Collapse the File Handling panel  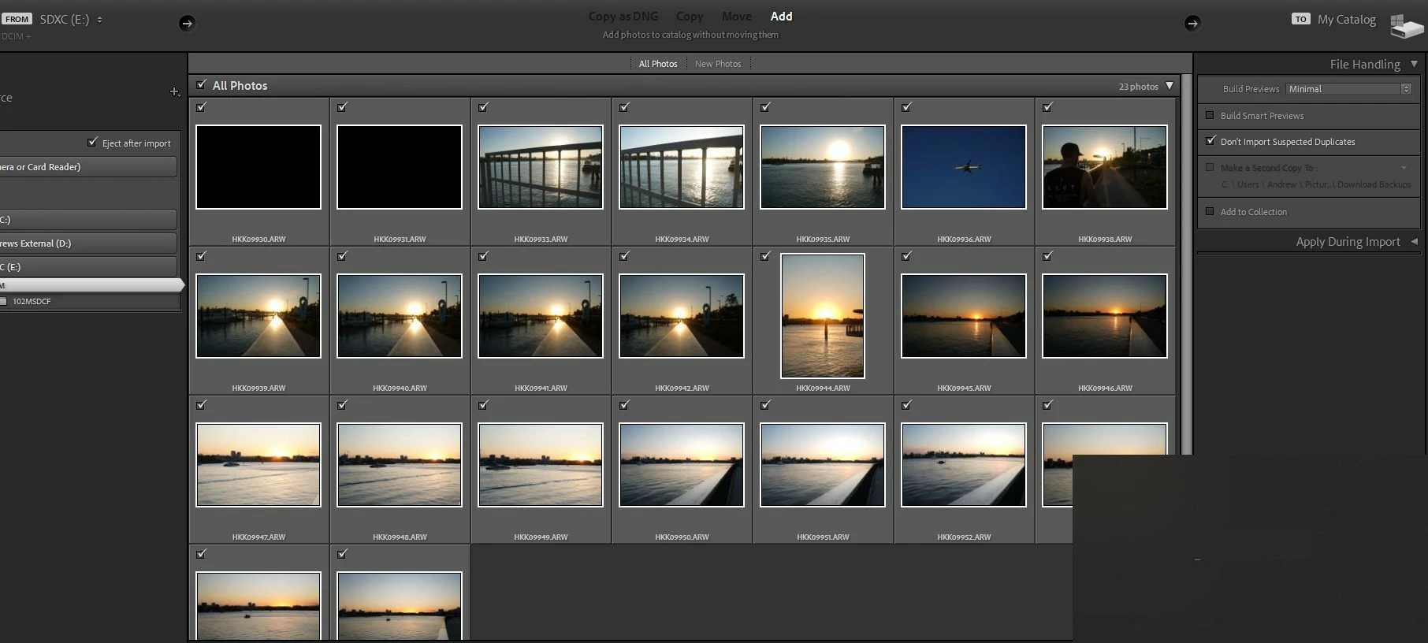click(1414, 64)
